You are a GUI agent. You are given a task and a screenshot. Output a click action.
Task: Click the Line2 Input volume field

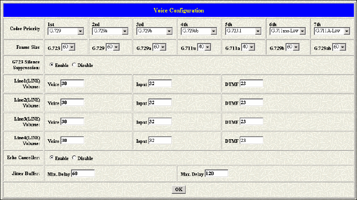pyautogui.click(x=160, y=102)
